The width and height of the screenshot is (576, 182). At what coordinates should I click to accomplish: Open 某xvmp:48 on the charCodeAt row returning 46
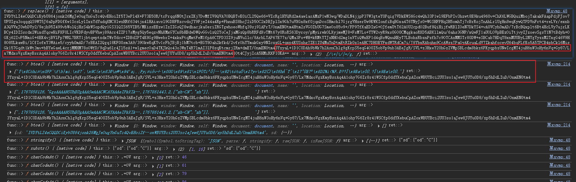tap(560, 157)
